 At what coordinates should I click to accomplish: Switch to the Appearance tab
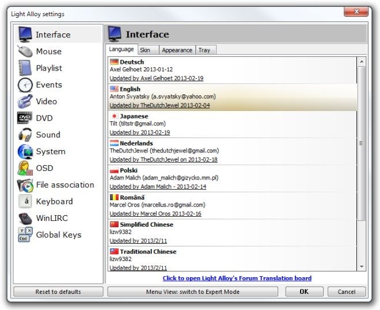pyautogui.click(x=177, y=50)
